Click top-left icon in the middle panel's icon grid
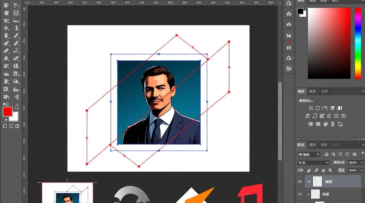This screenshot has height=203, width=365. click(311, 108)
